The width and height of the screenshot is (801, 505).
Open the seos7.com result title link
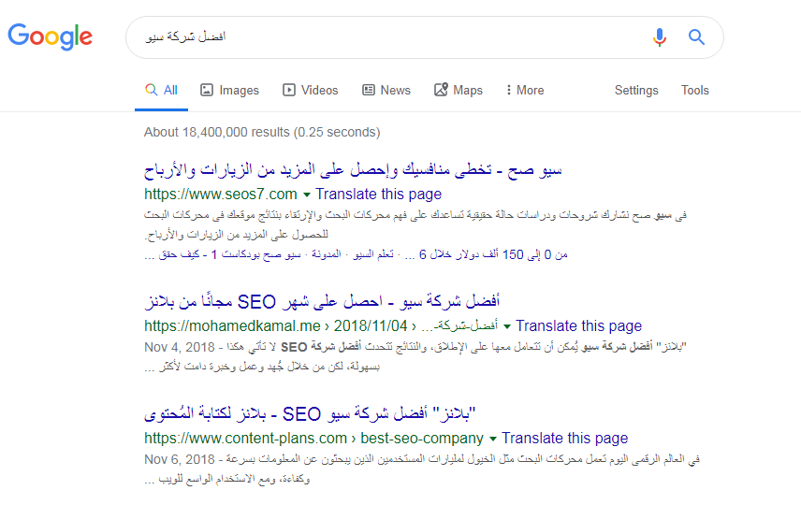pos(353,170)
